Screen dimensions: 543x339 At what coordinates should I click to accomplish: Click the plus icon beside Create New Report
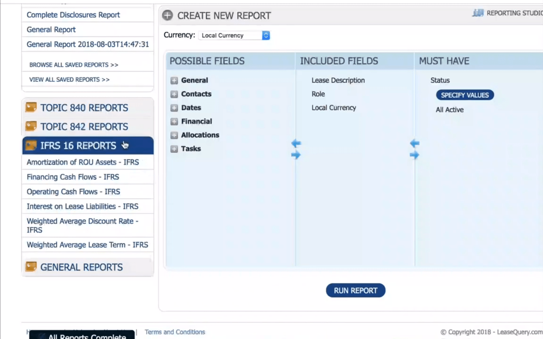[167, 16]
